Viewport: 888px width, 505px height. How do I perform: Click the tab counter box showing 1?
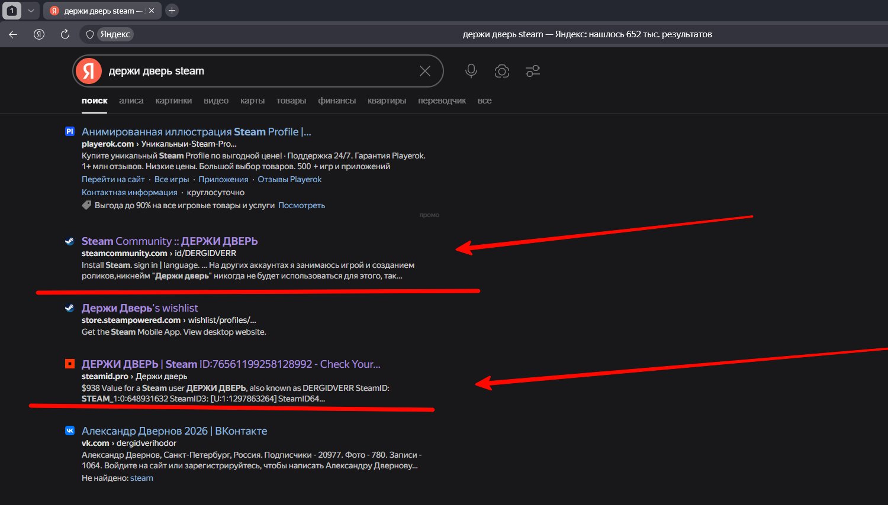(x=12, y=11)
